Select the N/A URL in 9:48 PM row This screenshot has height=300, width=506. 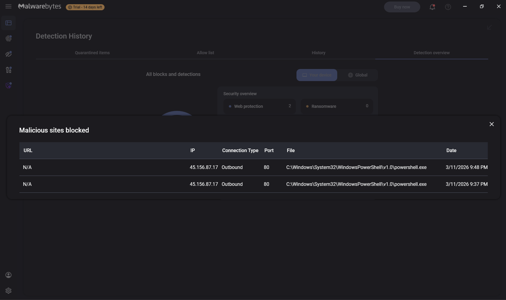tap(27, 167)
